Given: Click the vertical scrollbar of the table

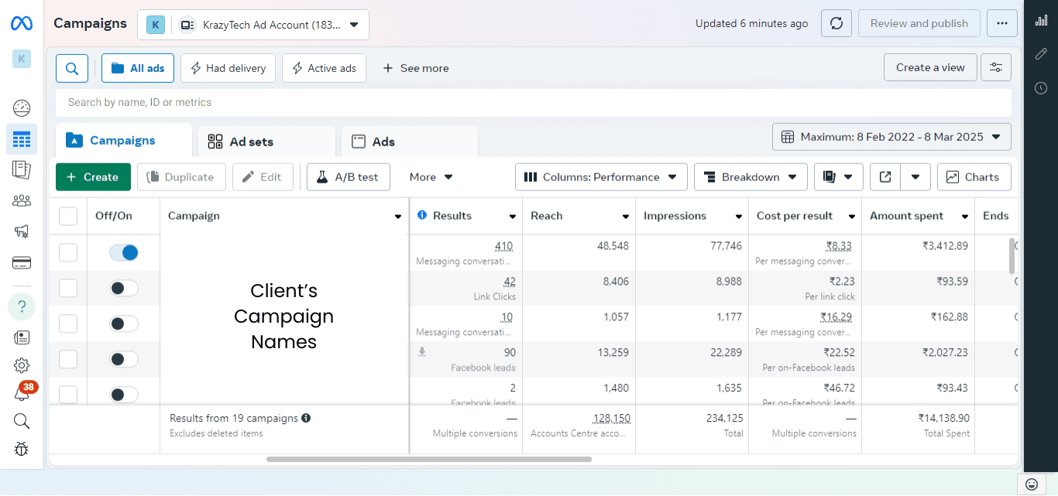Looking at the screenshot, I should 1012,255.
